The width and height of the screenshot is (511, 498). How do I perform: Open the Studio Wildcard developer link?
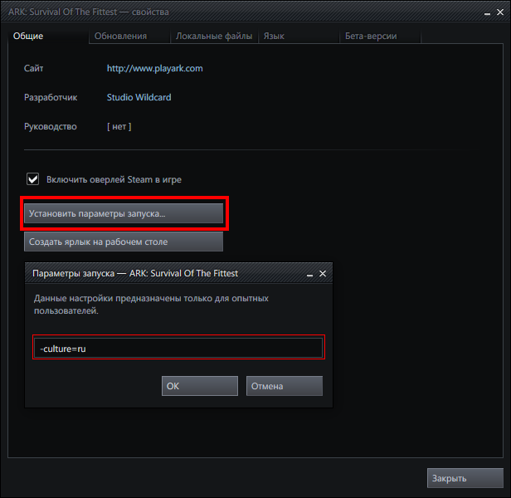(x=139, y=97)
